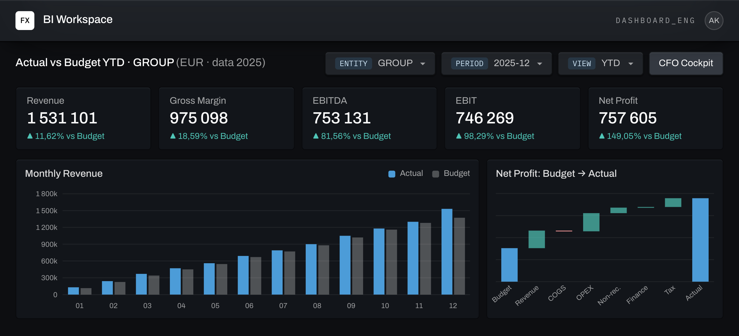Toggle the Actual legend swatch
The width and height of the screenshot is (739, 336).
[x=392, y=174]
